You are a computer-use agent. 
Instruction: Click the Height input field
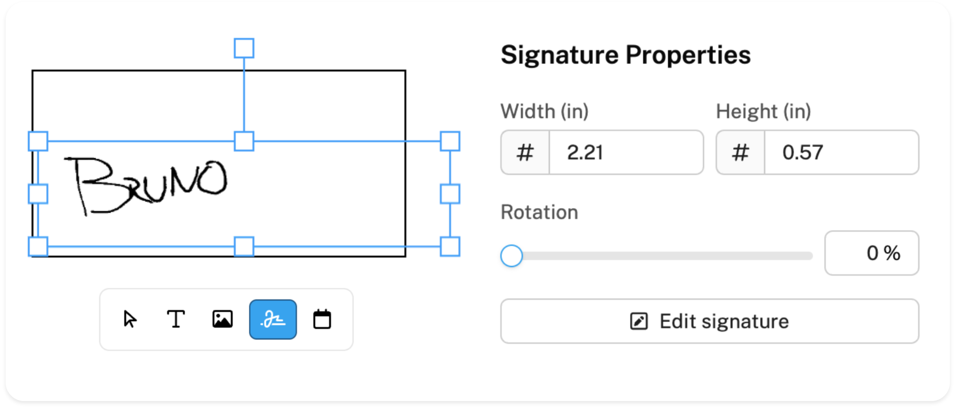[841, 153]
